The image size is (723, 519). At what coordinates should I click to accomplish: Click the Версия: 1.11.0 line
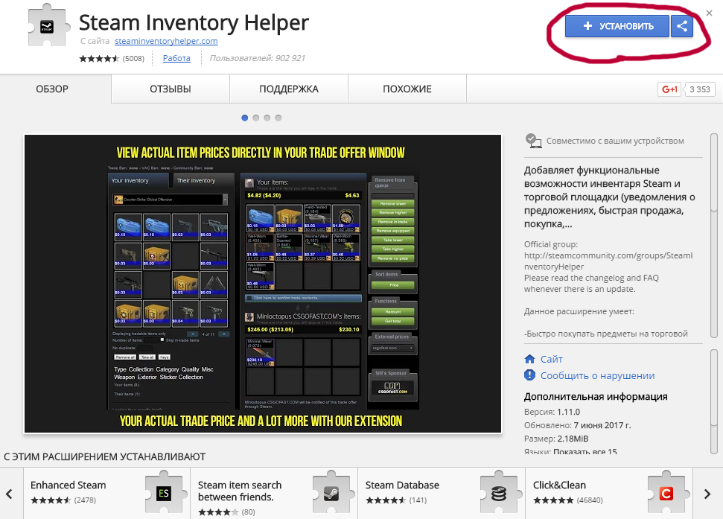(x=552, y=412)
